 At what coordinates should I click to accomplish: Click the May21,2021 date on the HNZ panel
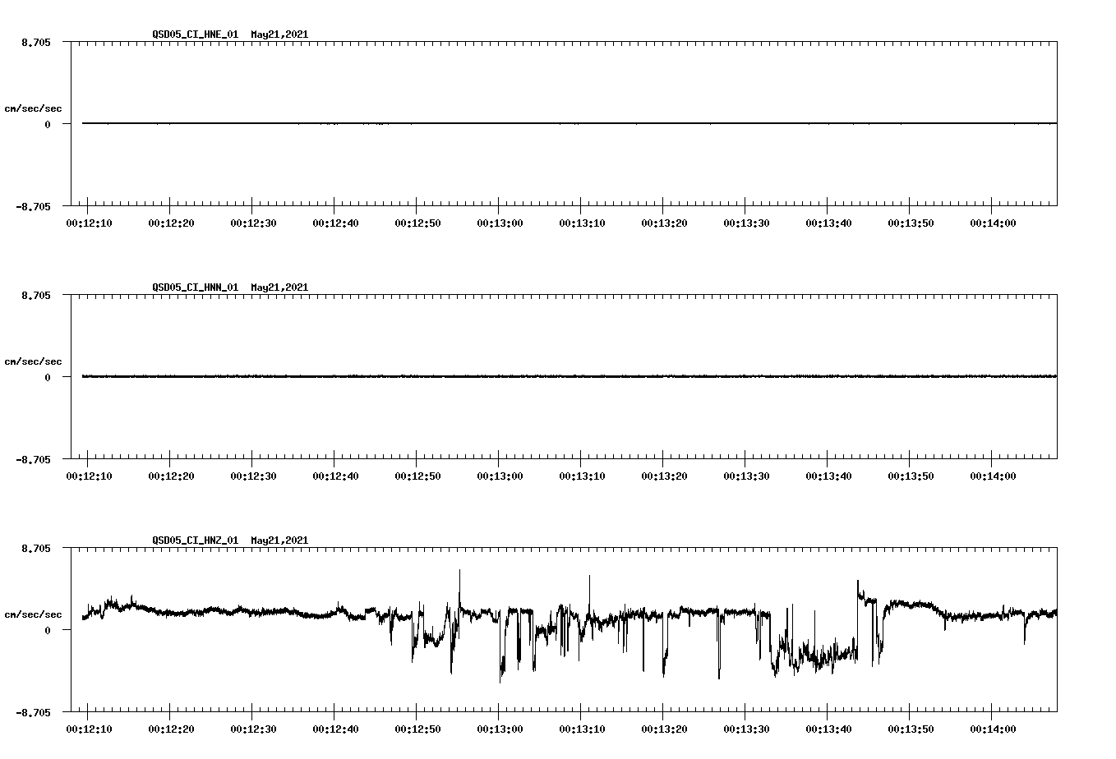[x=279, y=540]
